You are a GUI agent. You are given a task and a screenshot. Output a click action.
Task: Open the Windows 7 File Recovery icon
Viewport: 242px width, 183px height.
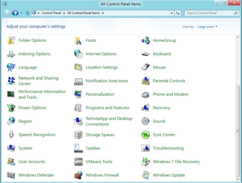click(146, 162)
